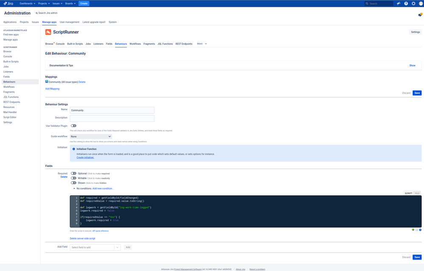Expand the Dashboards menu
Image resolution: width=424 pixels, height=271 pixels.
[27, 3]
